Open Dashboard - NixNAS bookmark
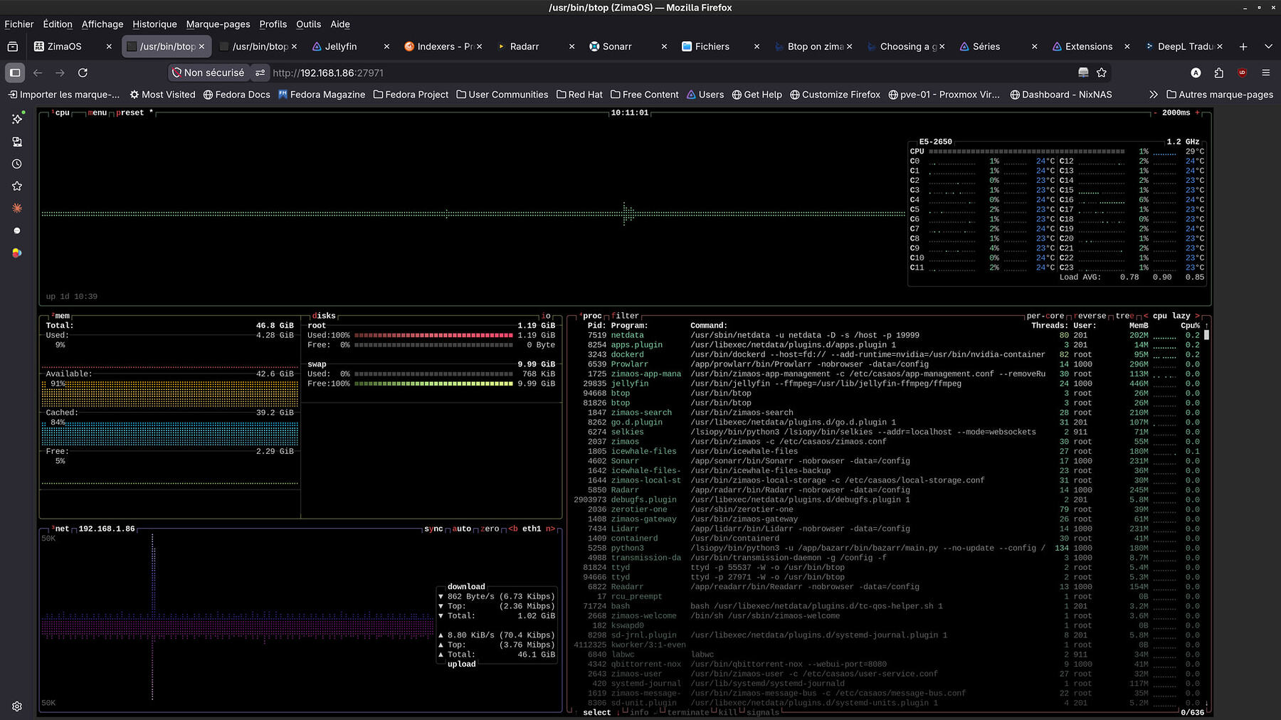 point(1060,95)
